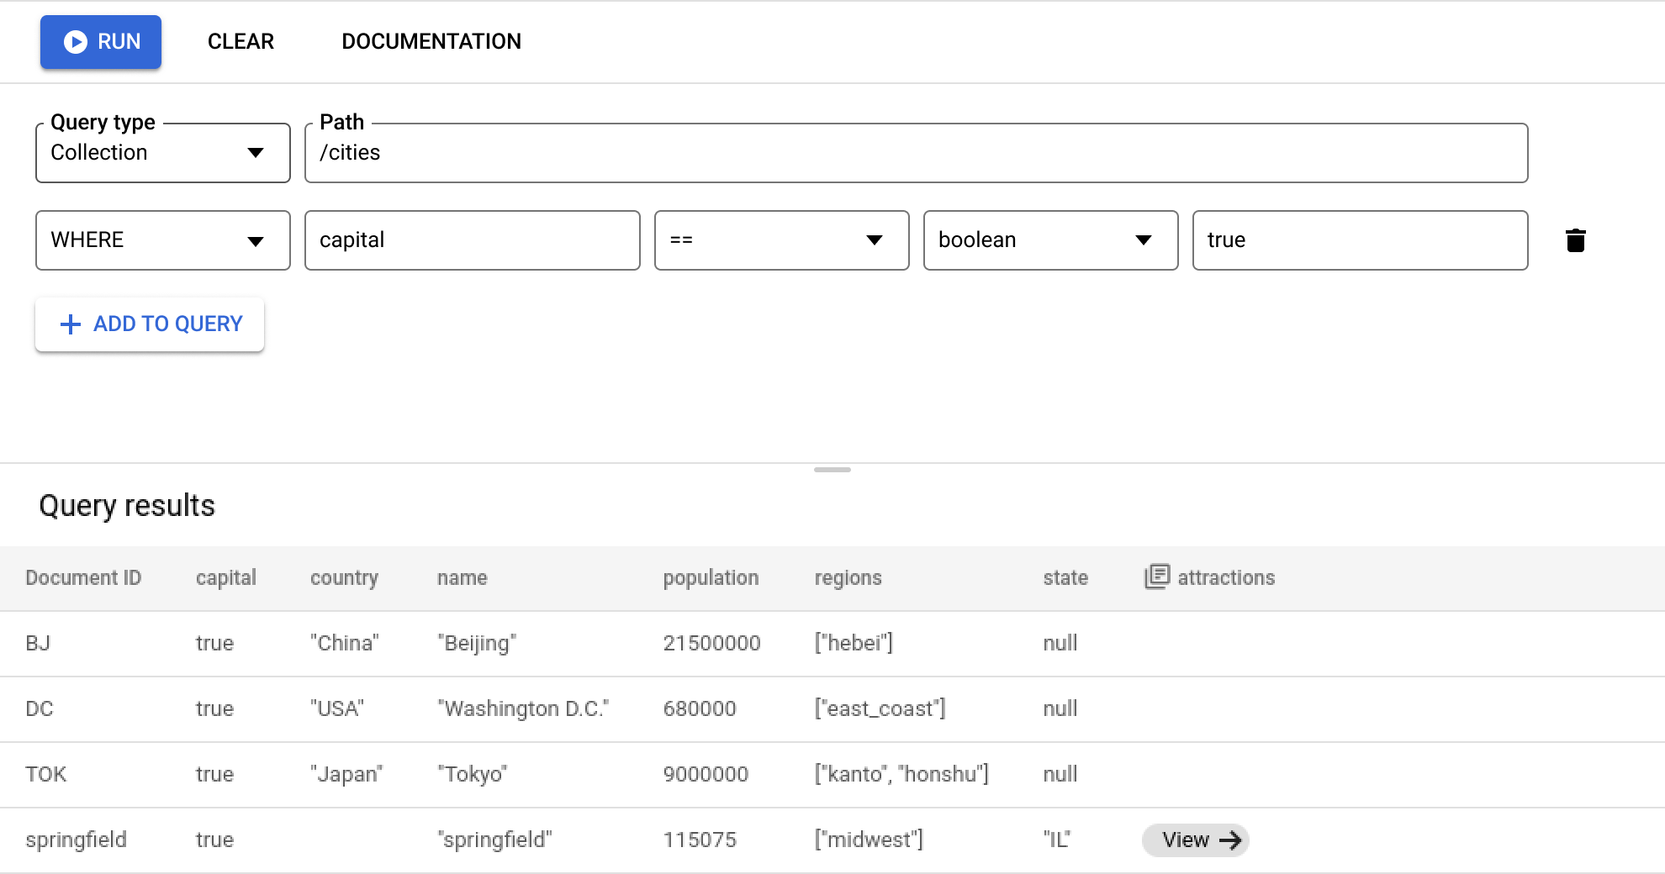The height and width of the screenshot is (874, 1665).
Task: Edit the value input showing true
Action: click(1360, 240)
